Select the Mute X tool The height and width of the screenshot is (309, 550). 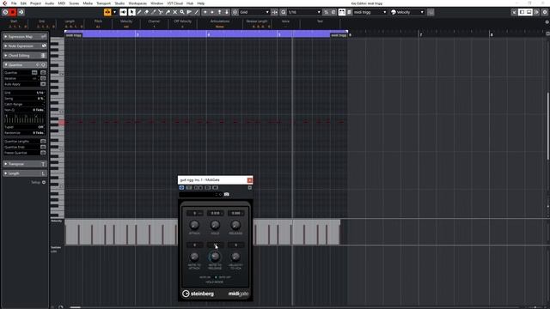click(x=175, y=12)
